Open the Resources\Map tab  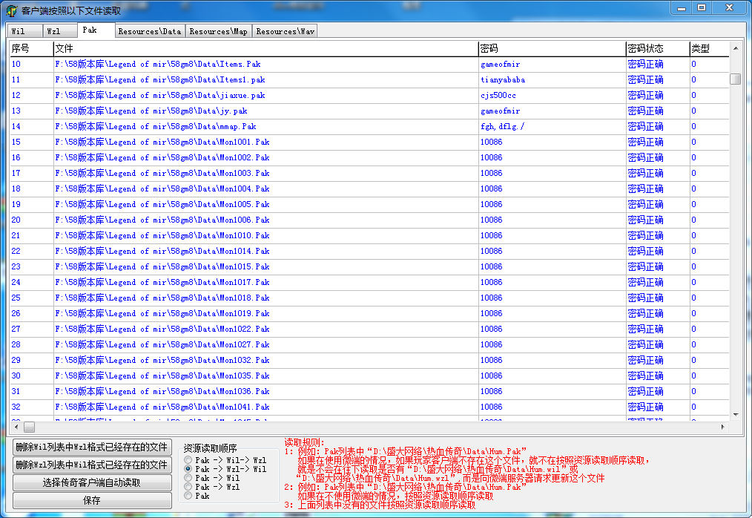point(218,31)
